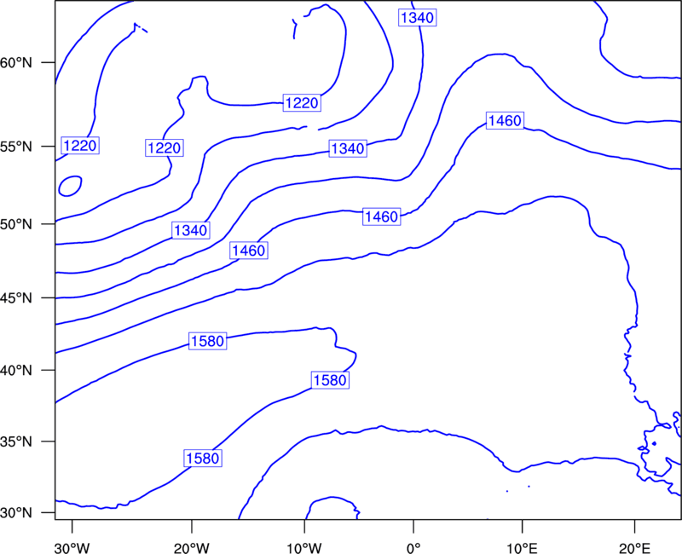This screenshot has width=682, height=554.
Task: Select the 45°N latitude axis label
Action: 16,298
